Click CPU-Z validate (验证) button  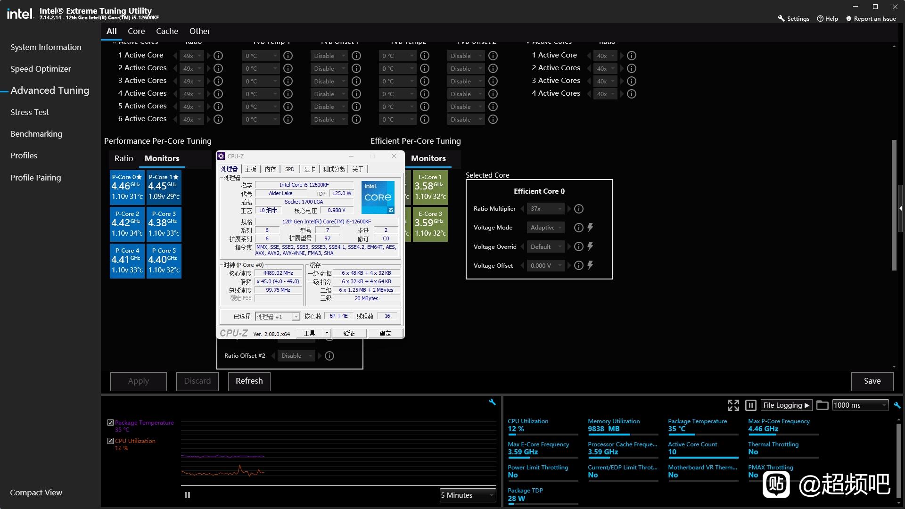(x=349, y=333)
